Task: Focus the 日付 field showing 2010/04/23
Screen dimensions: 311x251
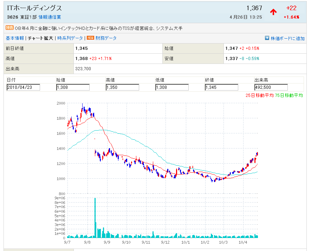Action: pyautogui.click(x=23, y=87)
